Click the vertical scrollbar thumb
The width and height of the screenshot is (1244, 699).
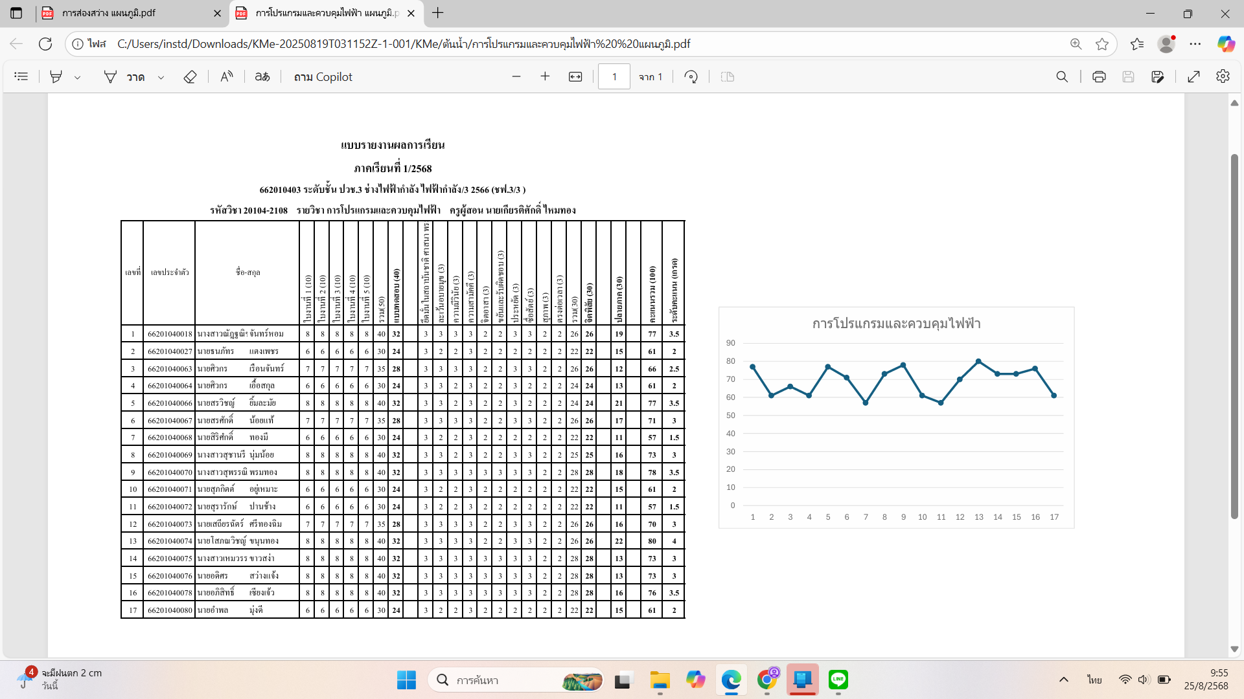1234,337
